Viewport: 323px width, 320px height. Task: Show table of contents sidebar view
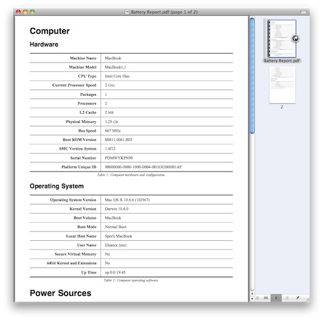[287, 298]
